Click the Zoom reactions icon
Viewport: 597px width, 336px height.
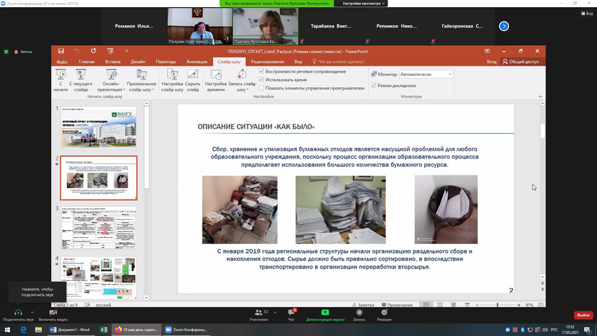(384, 313)
